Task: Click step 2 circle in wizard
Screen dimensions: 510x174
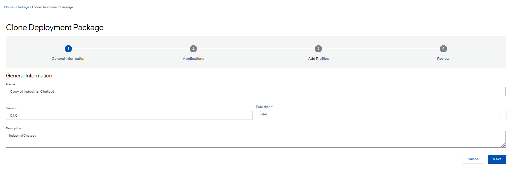Action: click(x=193, y=49)
